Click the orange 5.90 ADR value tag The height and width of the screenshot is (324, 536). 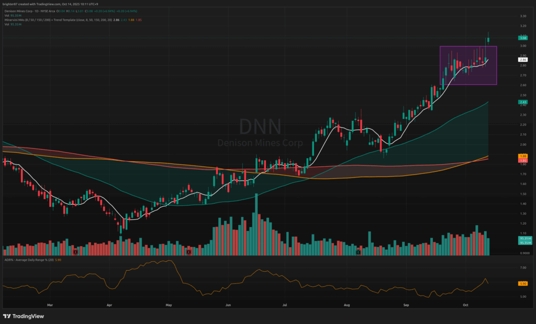[x=522, y=283]
